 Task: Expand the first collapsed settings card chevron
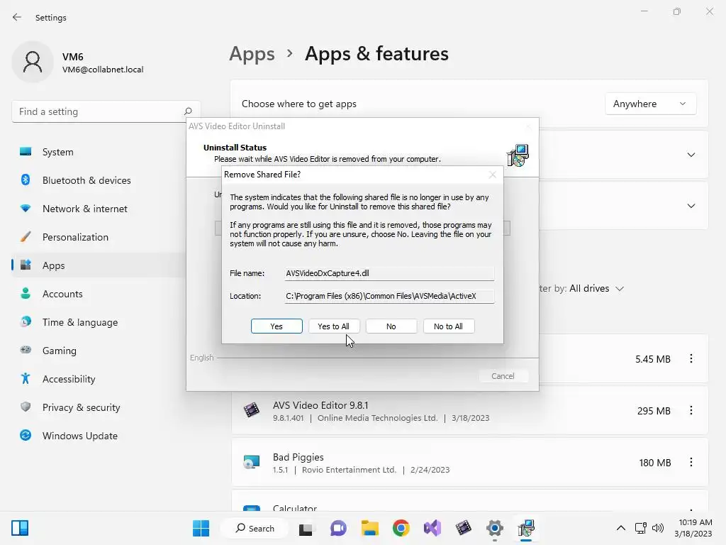[x=691, y=155]
